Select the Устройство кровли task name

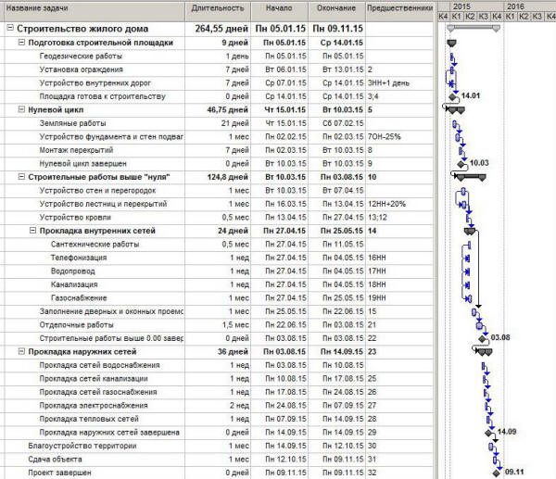coord(75,218)
